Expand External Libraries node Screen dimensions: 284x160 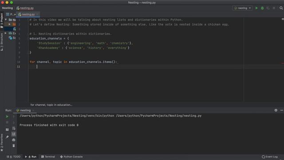[6, 33]
